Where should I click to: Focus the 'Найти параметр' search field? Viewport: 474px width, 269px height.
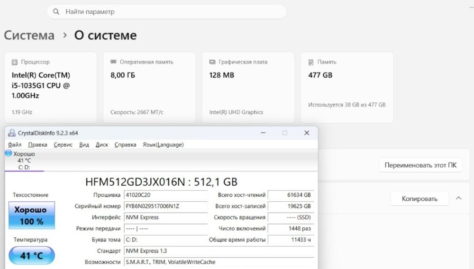click(x=166, y=11)
